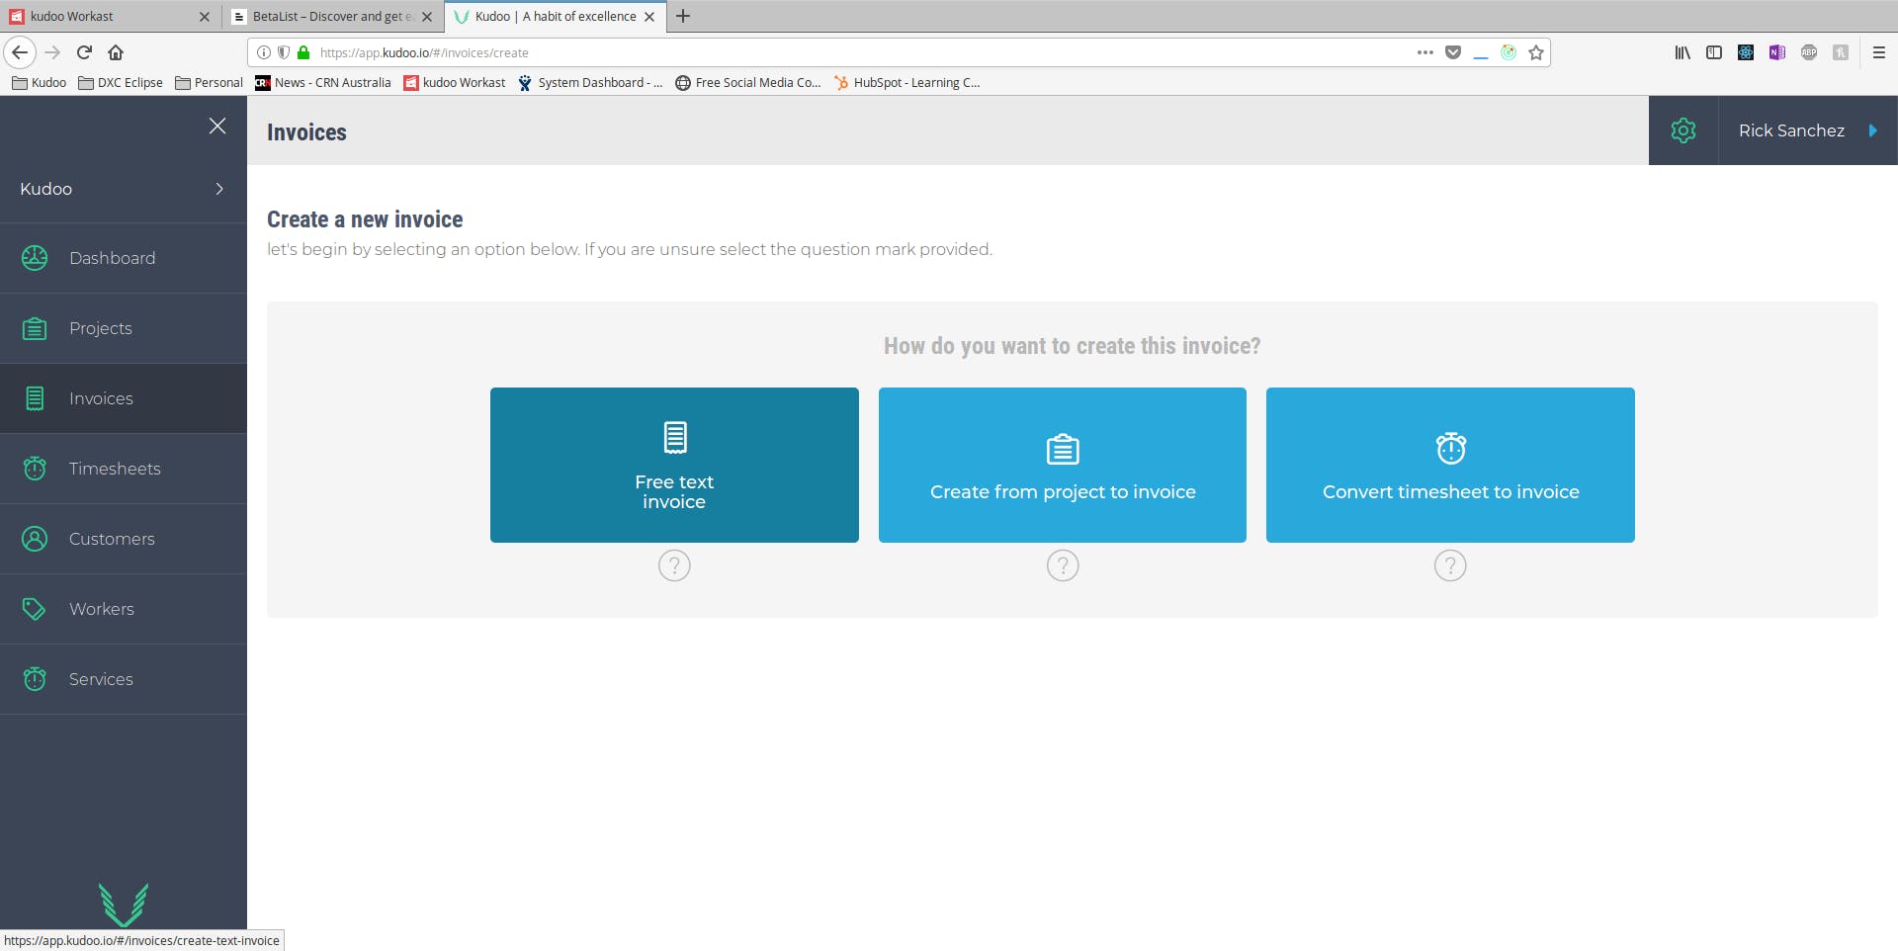Expand the Kudoo organization chevron
The height and width of the screenshot is (951, 1898).
(x=219, y=189)
